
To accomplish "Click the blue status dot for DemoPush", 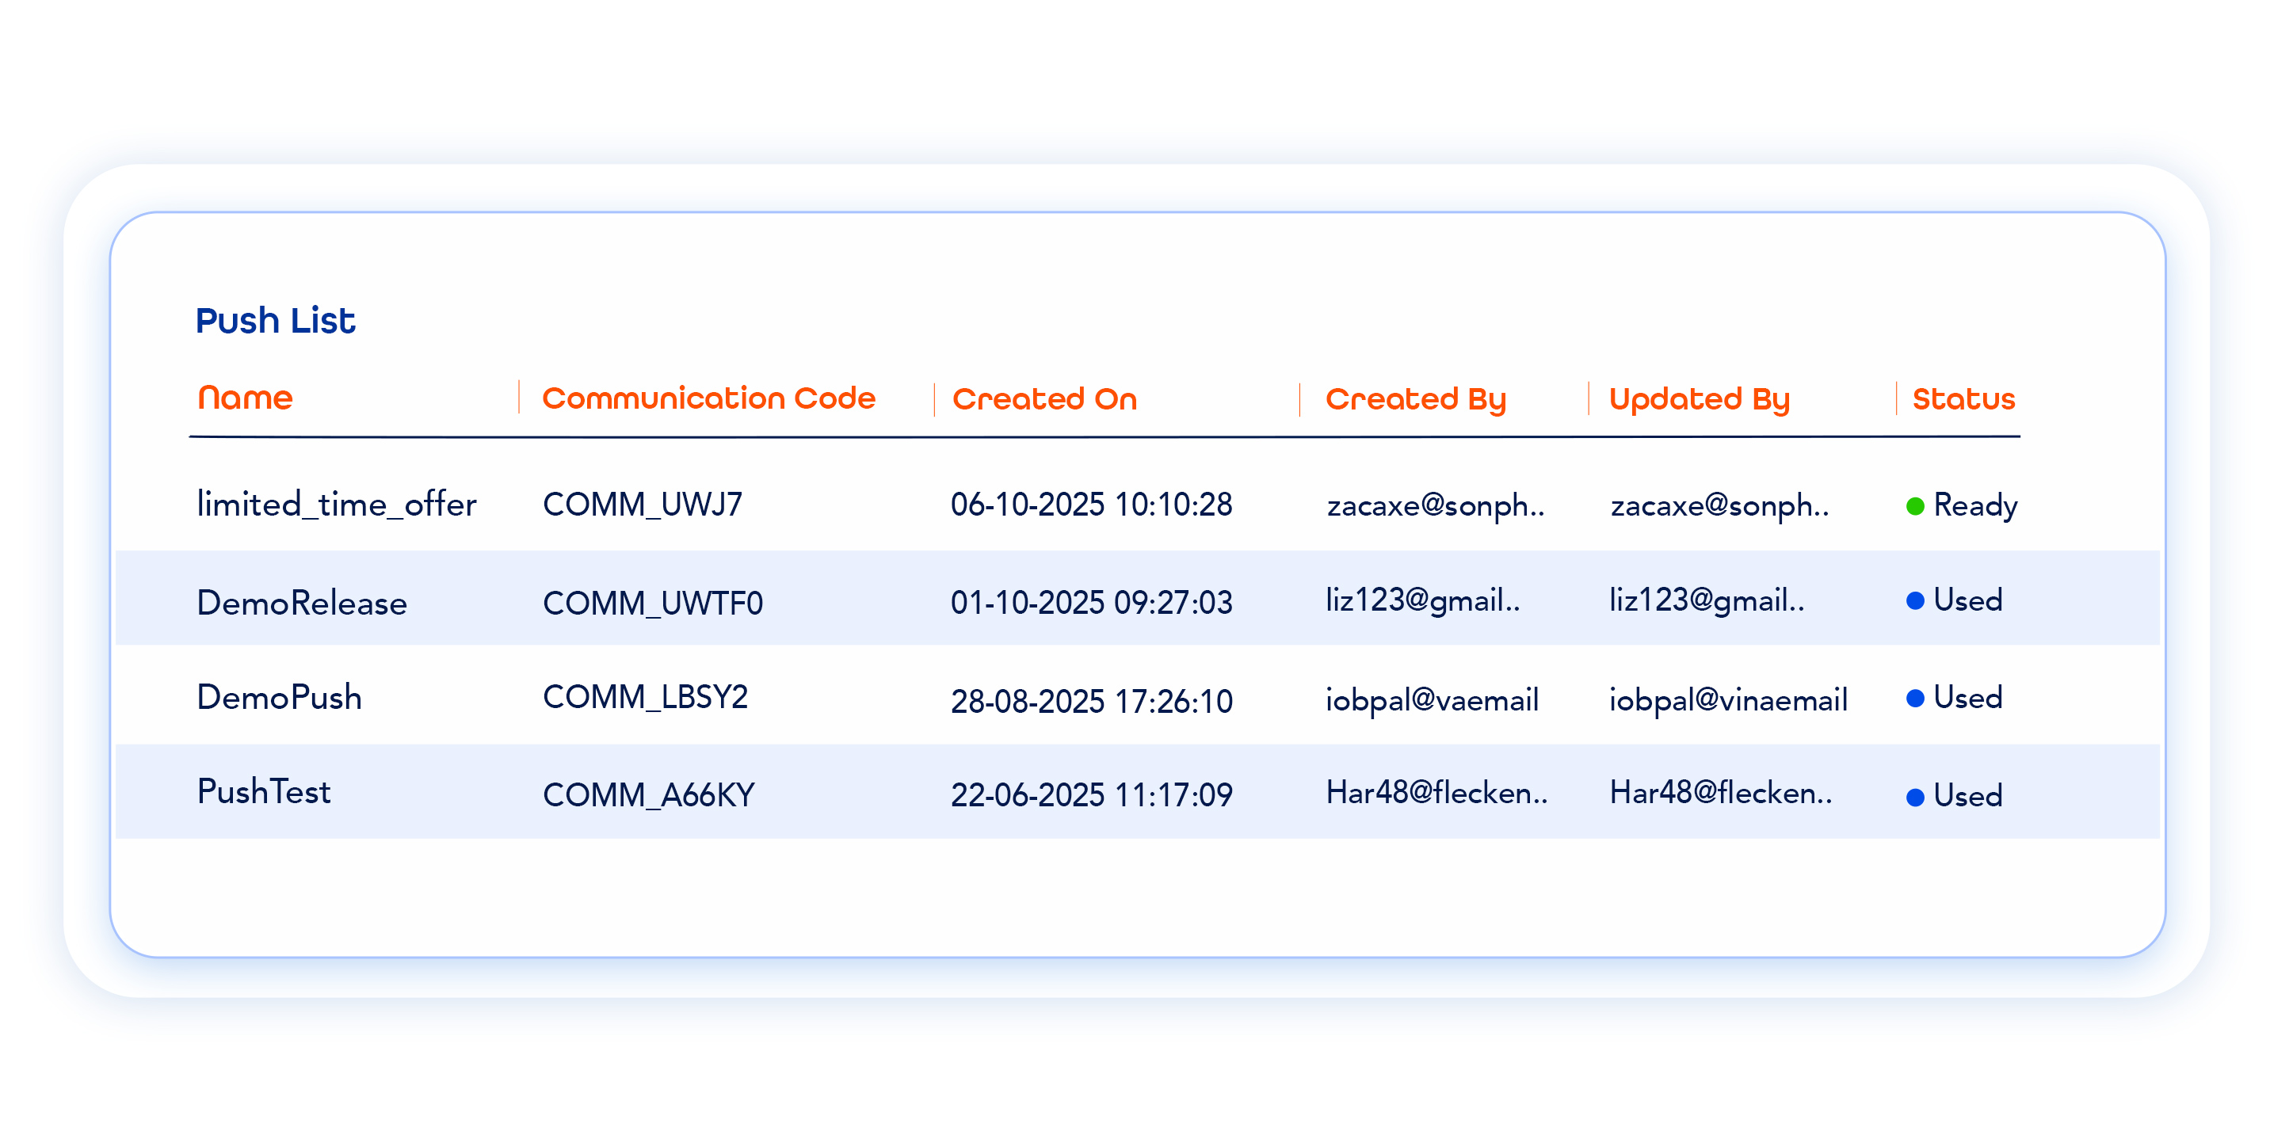I will (1914, 699).
